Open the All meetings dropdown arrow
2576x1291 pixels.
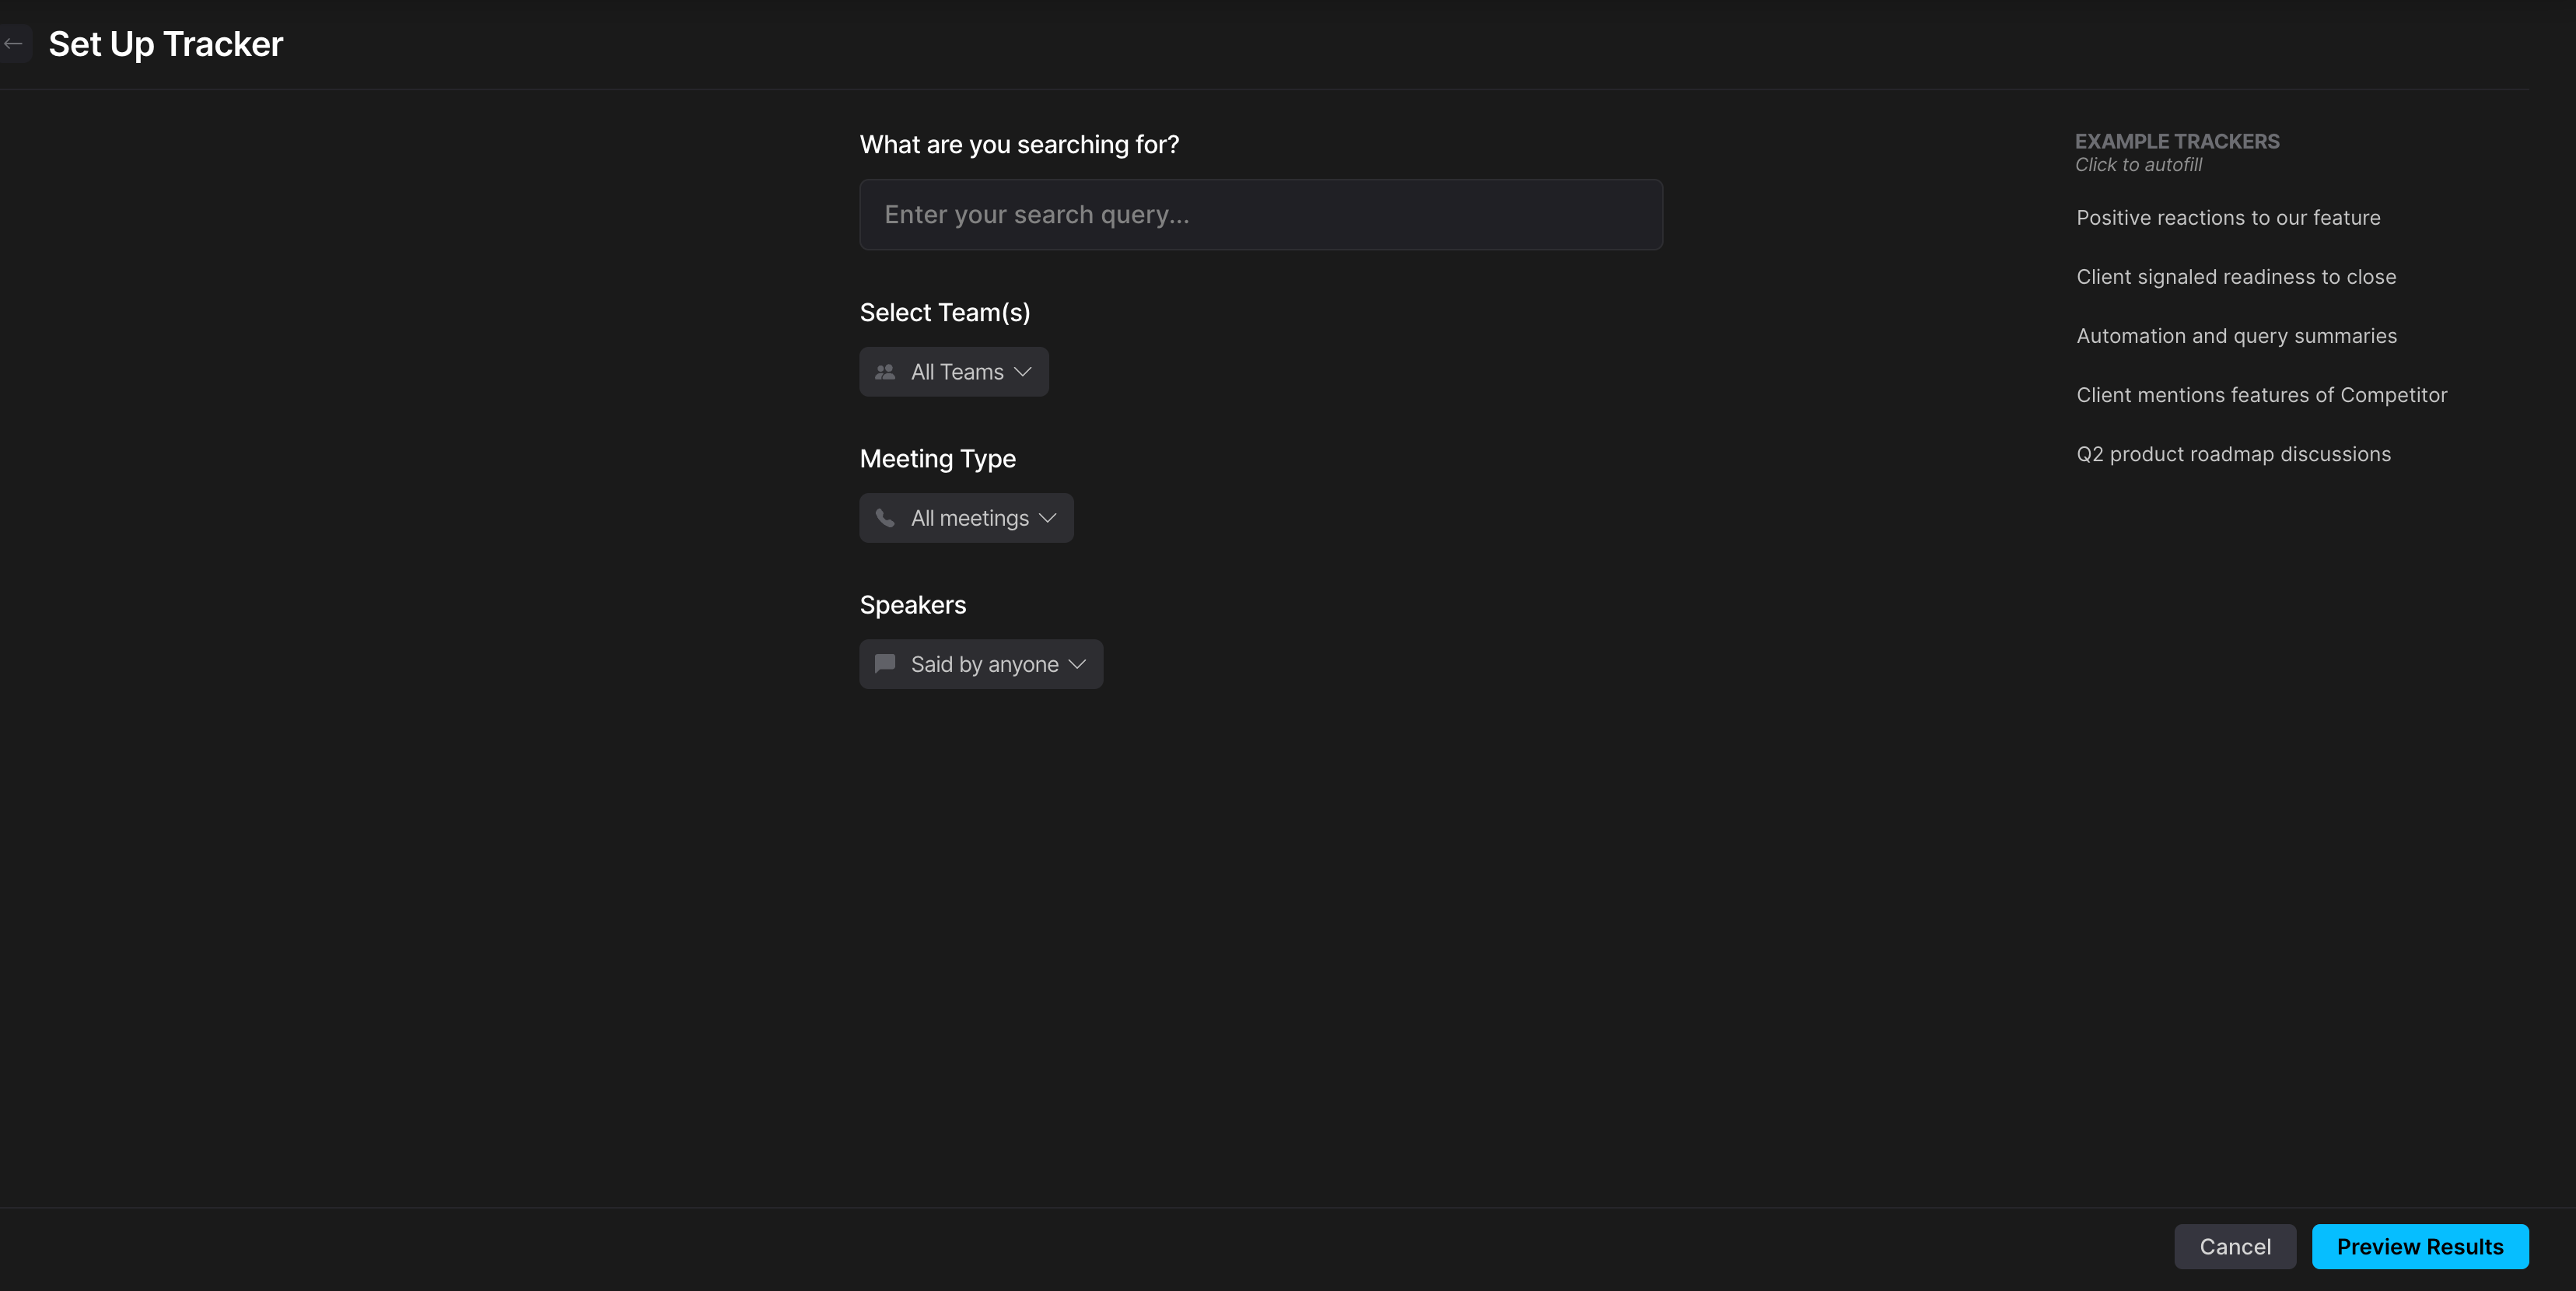click(x=1048, y=518)
